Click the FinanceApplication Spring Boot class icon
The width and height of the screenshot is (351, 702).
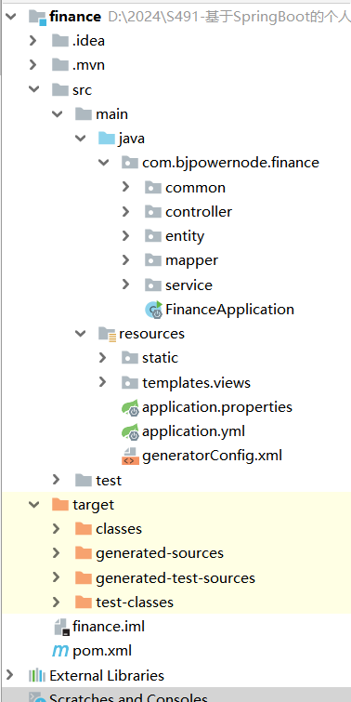pyautogui.click(x=154, y=309)
